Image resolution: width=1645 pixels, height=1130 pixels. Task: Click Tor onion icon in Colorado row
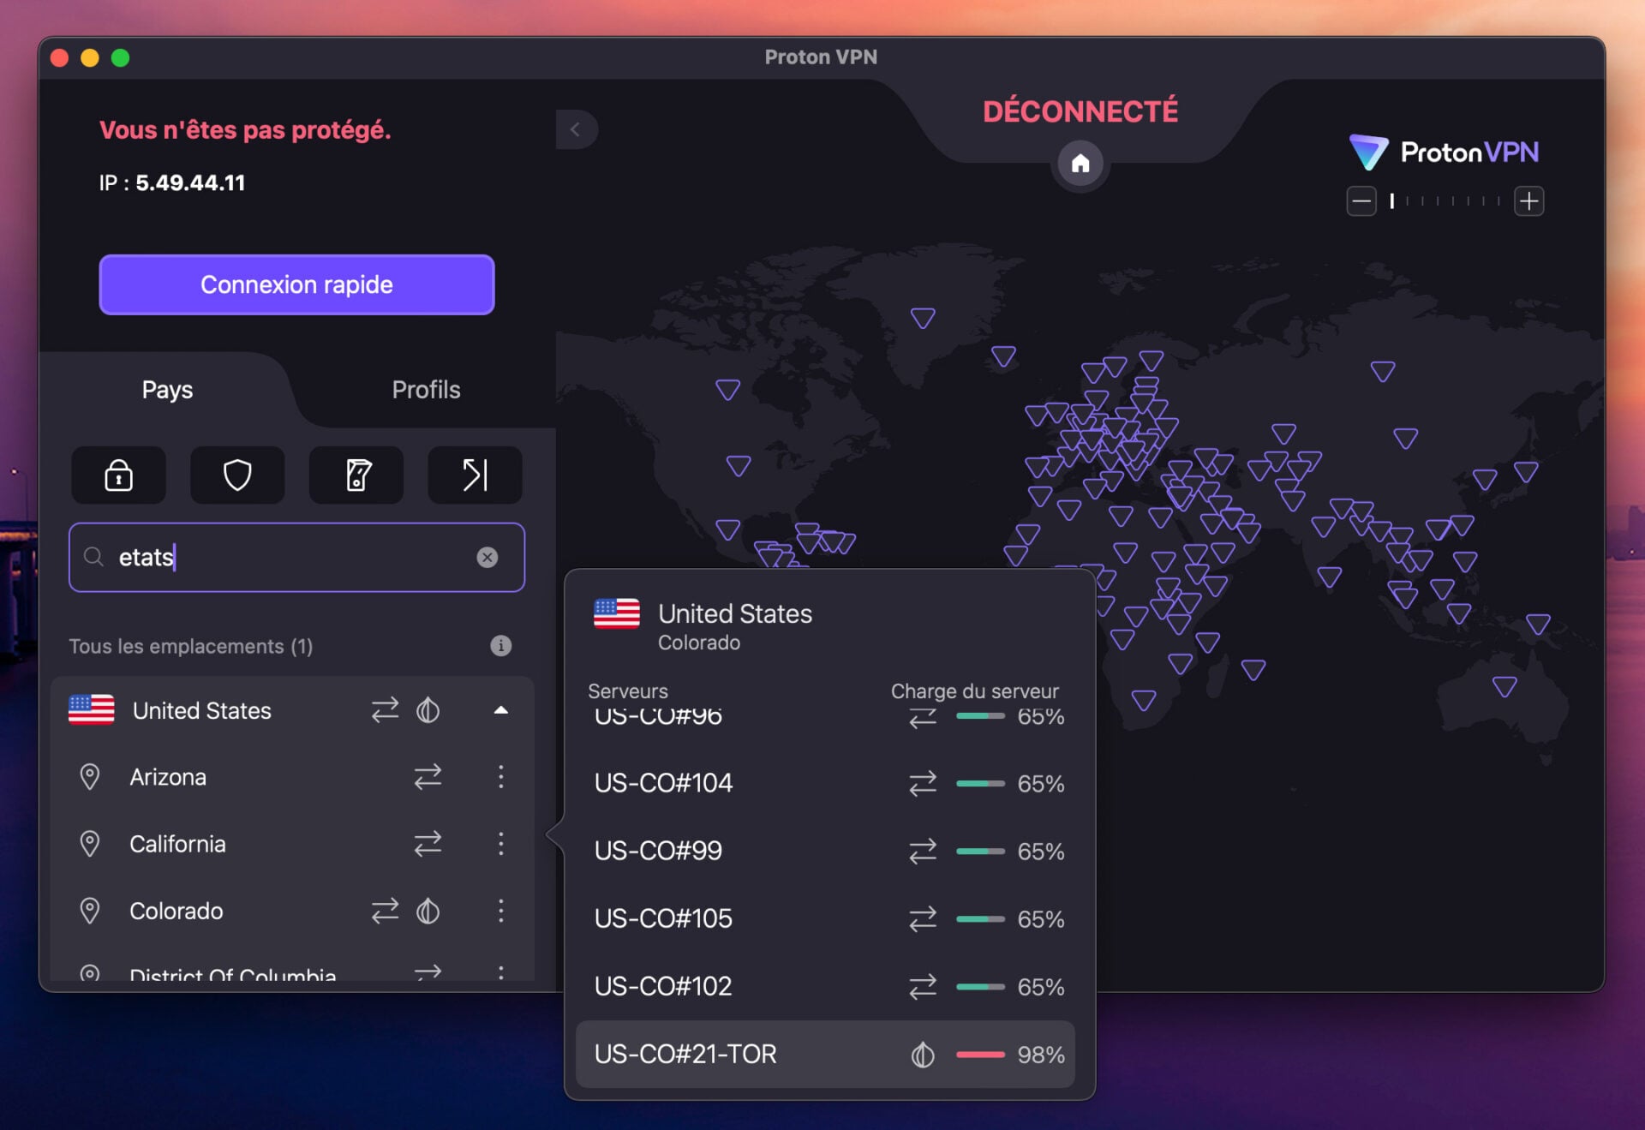point(428,911)
